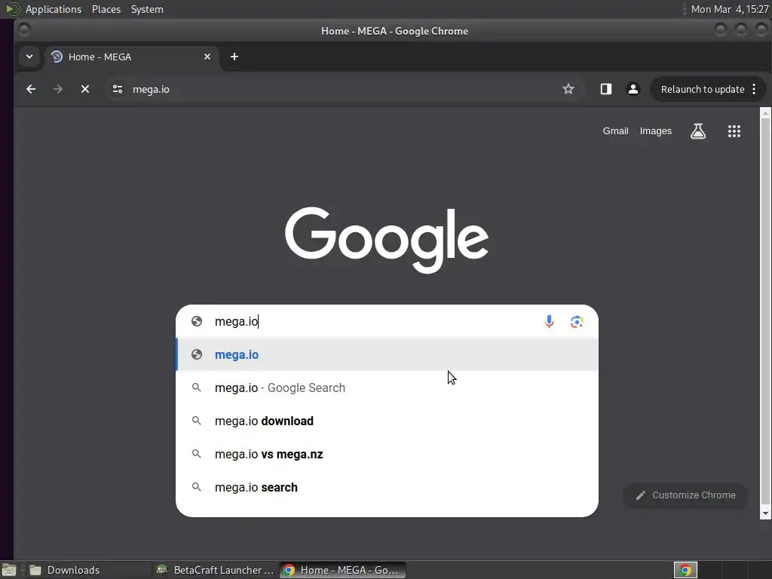This screenshot has height=579, width=772.
Task: Open the Places menu
Action: pyautogui.click(x=106, y=9)
